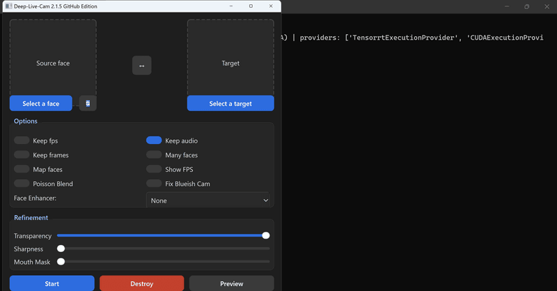This screenshot has height=291, width=557.
Task: Close the background console window
Action: pos(547,6)
